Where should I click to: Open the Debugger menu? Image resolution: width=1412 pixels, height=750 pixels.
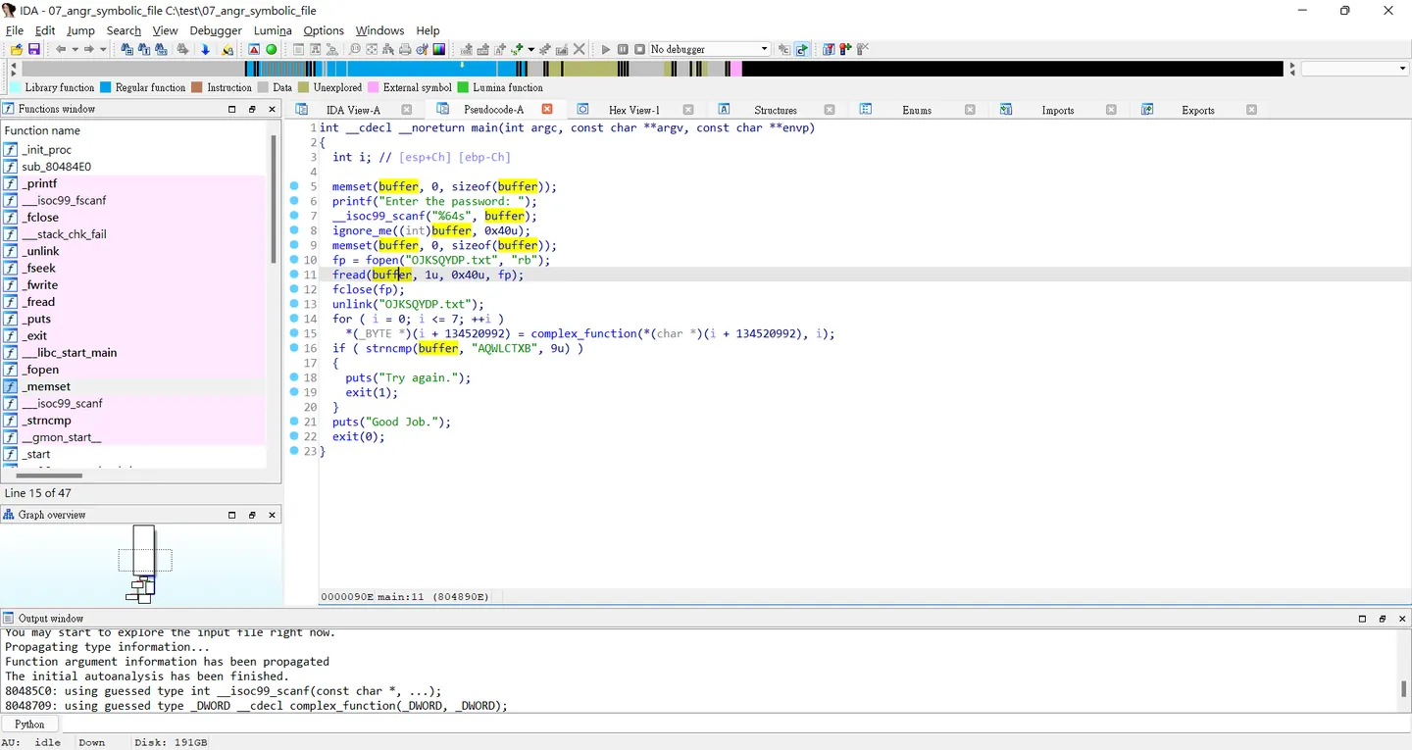[215, 30]
